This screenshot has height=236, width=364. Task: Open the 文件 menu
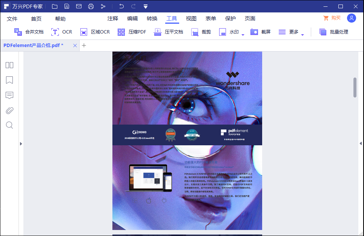point(12,18)
